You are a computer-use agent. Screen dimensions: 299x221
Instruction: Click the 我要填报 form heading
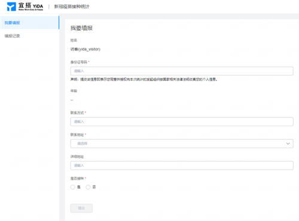(x=81, y=28)
